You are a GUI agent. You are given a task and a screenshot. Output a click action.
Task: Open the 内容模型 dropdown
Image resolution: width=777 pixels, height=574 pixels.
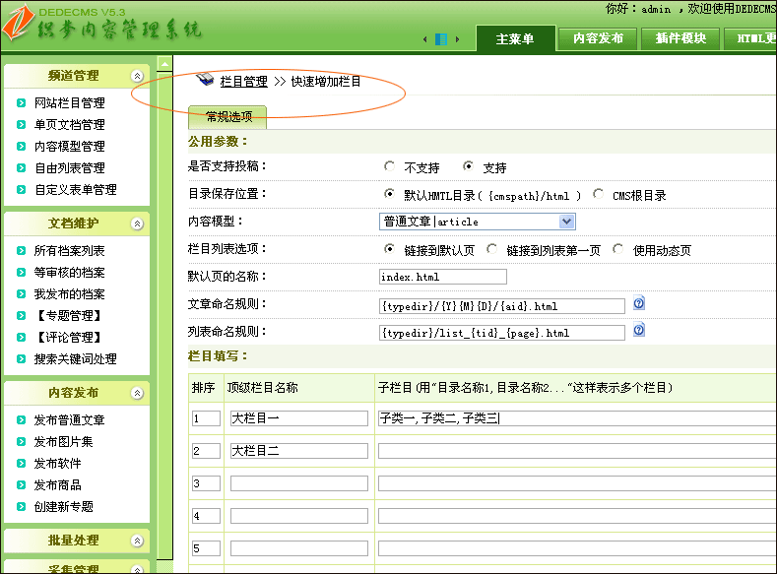(566, 222)
